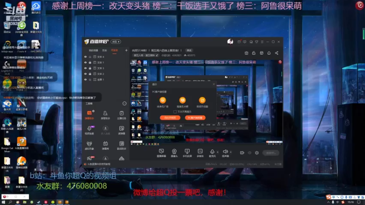Add the 多媒体 multimedia source
This screenshot has width=365, height=205.
point(200,153)
